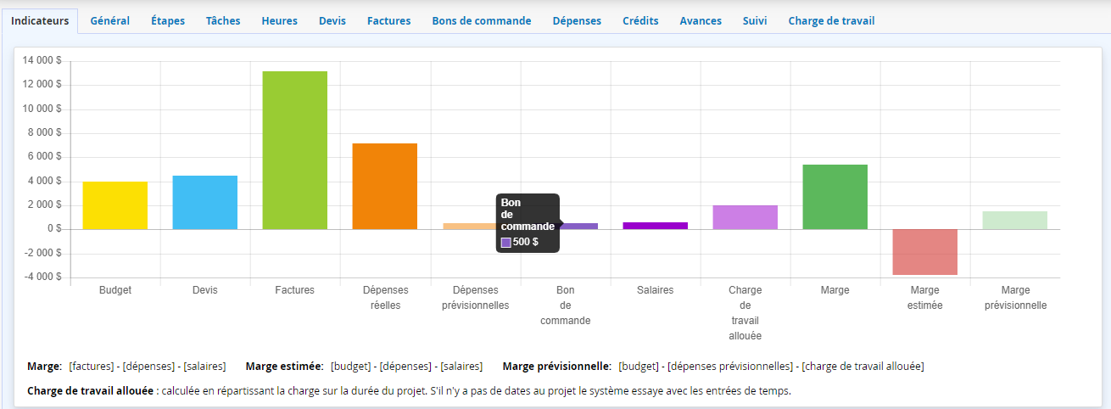
Task: Select the Indicateurs tab
Action: (x=40, y=21)
